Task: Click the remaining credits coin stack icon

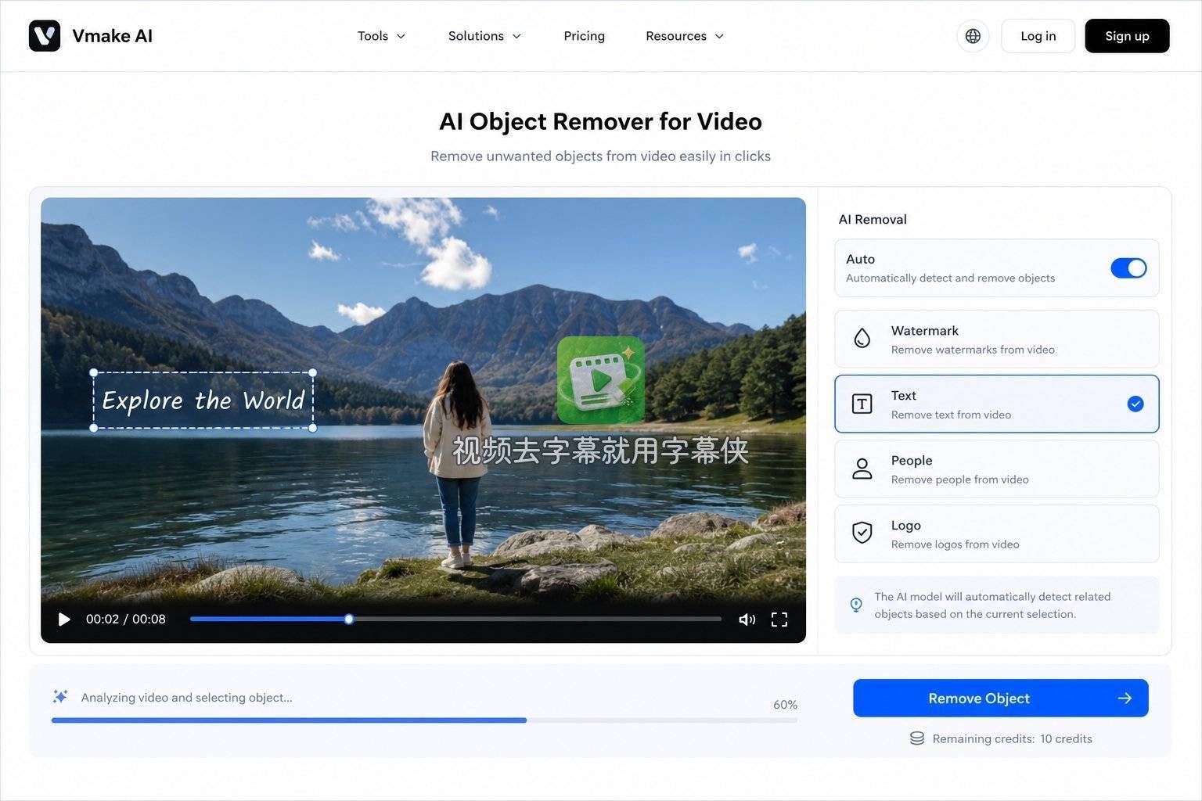Action: coord(917,738)
